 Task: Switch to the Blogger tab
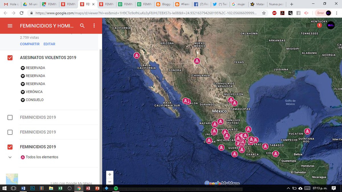pyautogui.click(x=164, y=4)
